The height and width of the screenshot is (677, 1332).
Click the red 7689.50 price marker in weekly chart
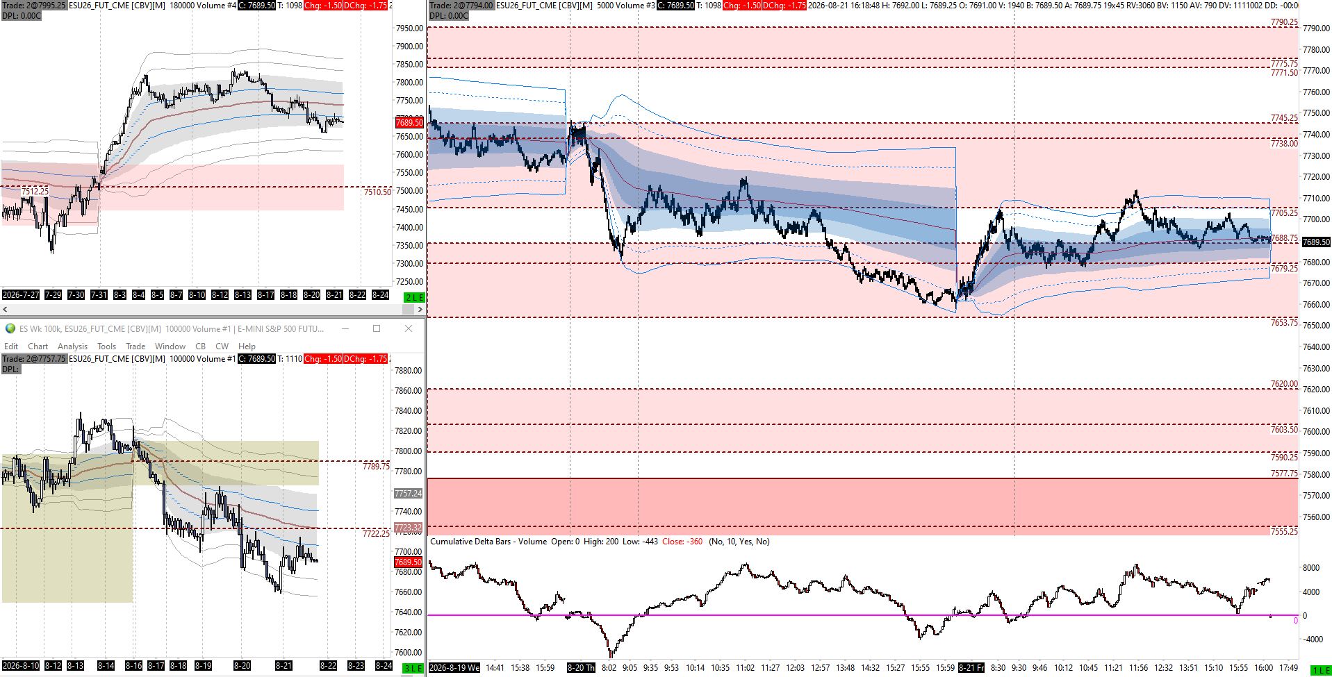(x=408, y=562)
